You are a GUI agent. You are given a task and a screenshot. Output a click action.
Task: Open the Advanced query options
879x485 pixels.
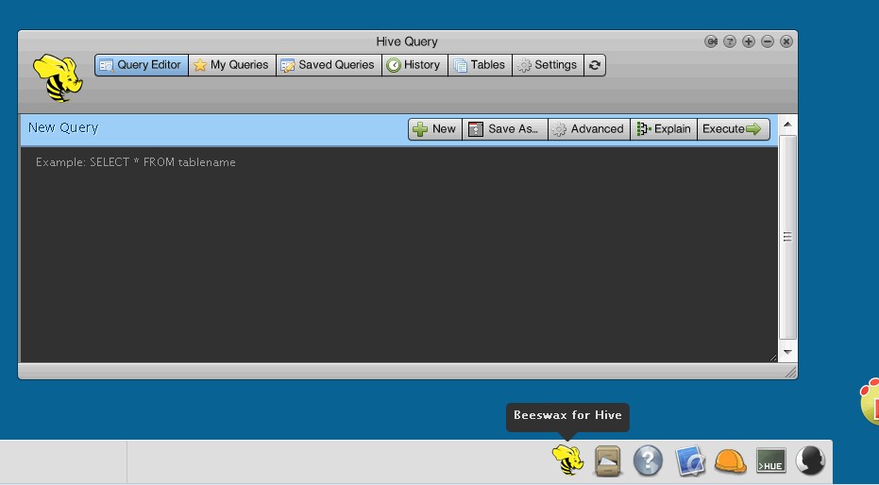589,129
